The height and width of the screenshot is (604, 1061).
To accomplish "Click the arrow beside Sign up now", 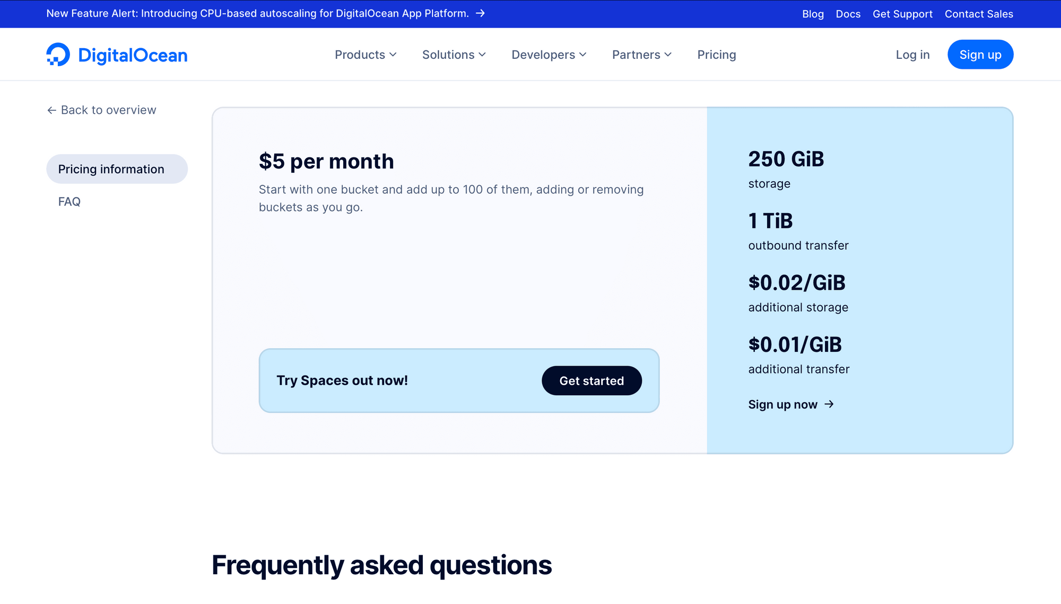I will [829, 404].
